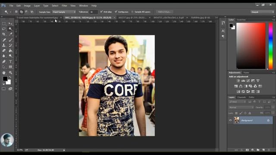This screenshot has height=155, width=276.
Task: Expand the hidden document tabs chevron
Action: (x=216, y=18)
